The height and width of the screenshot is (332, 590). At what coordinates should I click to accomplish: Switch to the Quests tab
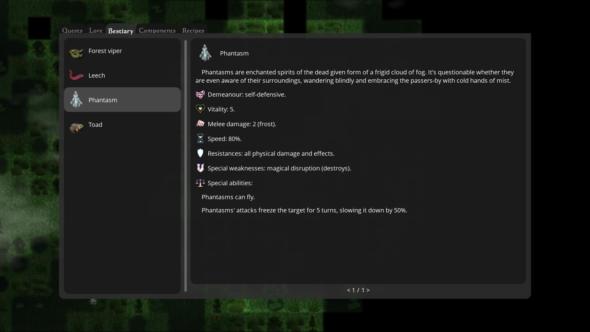pos(72,30)
